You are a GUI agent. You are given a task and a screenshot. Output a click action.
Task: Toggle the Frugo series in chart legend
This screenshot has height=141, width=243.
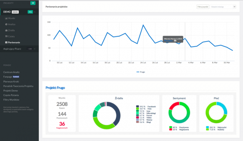point(141,72)
